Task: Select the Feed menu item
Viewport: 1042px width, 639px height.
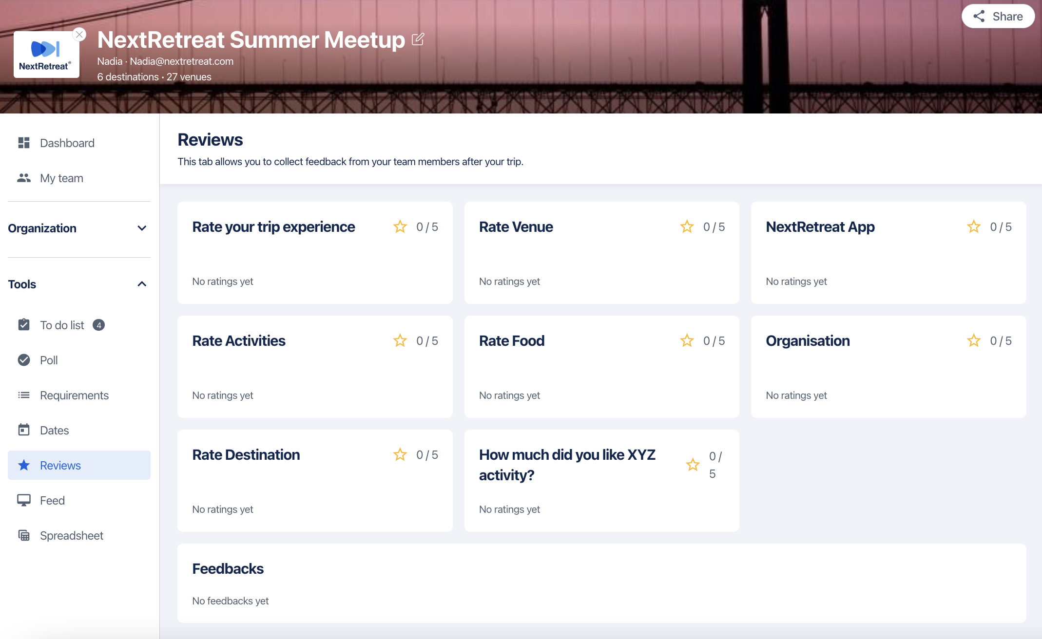Action: coord(52,500)
